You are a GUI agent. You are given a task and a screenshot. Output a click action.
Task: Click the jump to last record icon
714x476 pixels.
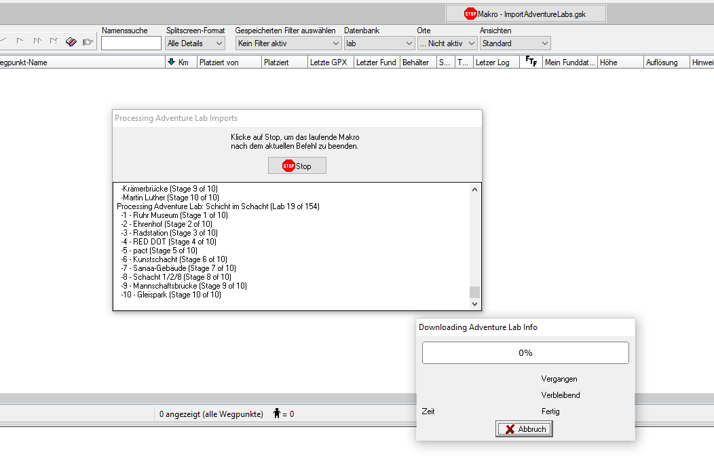[54, 41]
